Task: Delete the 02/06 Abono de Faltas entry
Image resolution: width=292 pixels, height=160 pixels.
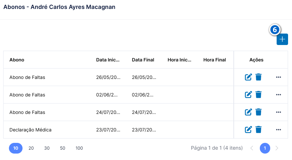Action: coord(258,95)
